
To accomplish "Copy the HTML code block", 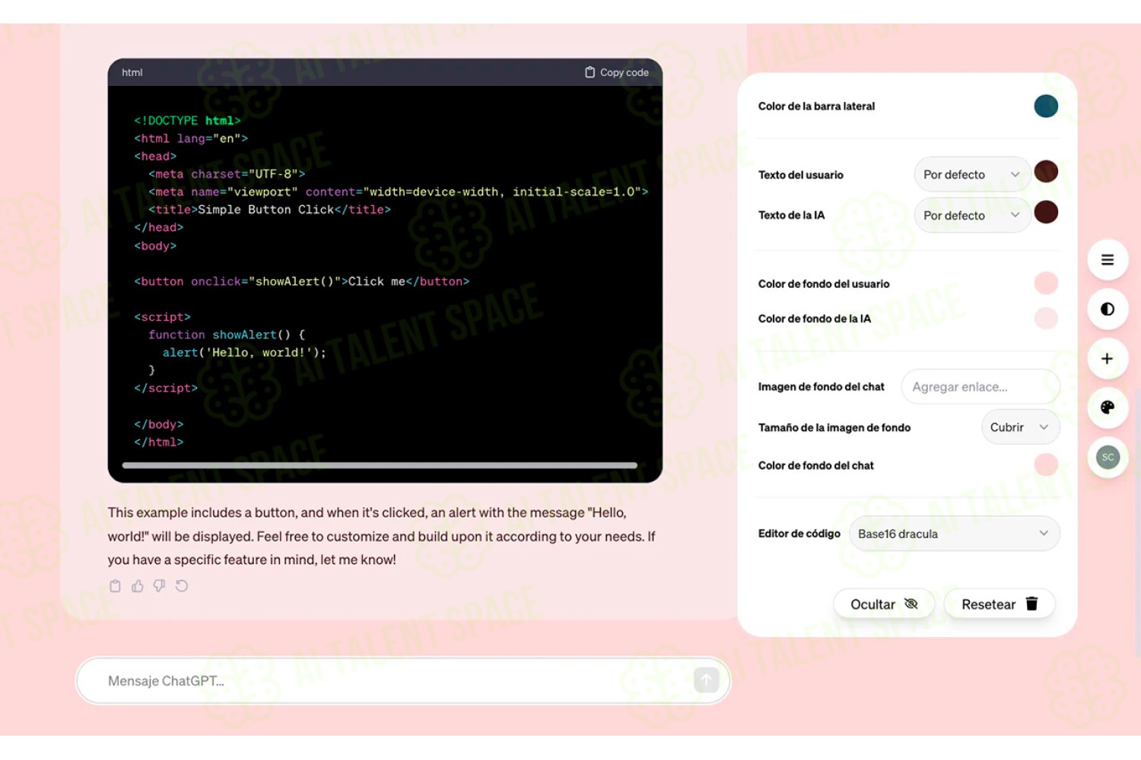I will coord(616,72).
